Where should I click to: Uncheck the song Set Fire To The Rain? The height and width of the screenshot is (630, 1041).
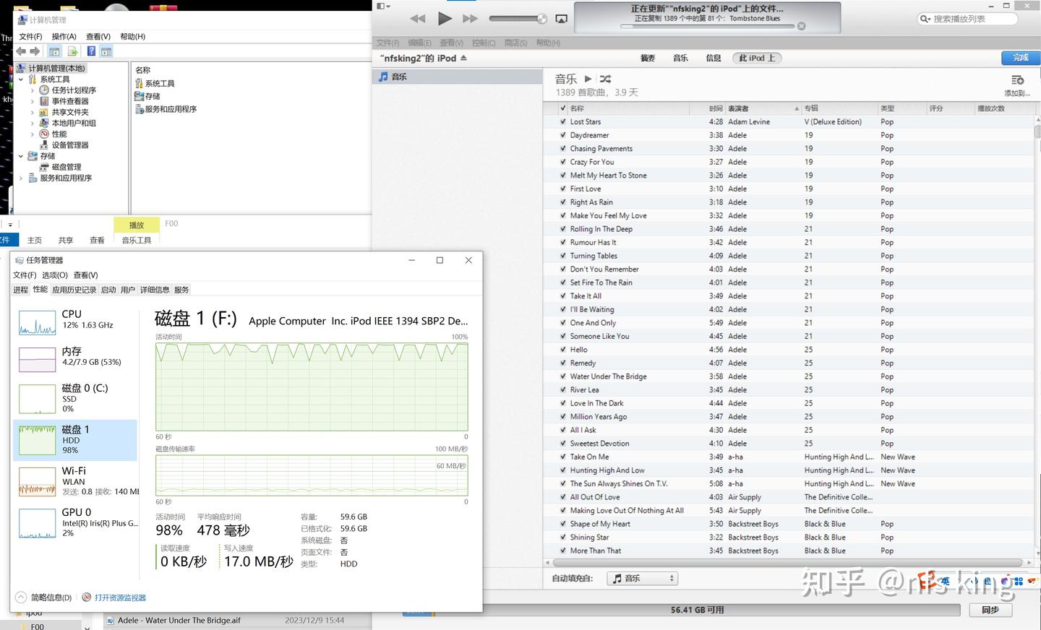(x=563, y=282)
